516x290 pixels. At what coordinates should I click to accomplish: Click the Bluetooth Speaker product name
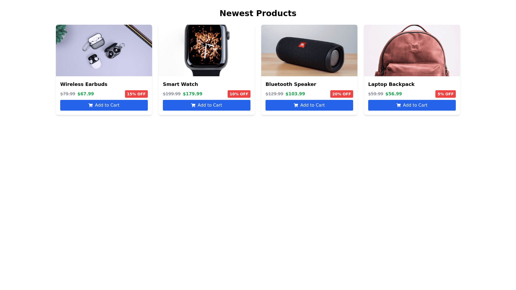pyautogui.click(x=291, y=84)
